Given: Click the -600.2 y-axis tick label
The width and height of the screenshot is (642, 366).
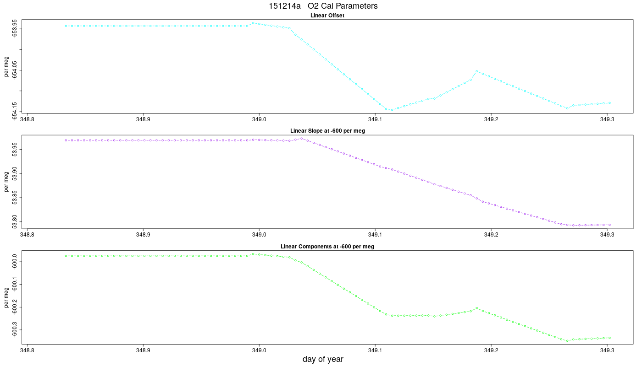Looking at the screenshot, I should [x=15, y=307].
